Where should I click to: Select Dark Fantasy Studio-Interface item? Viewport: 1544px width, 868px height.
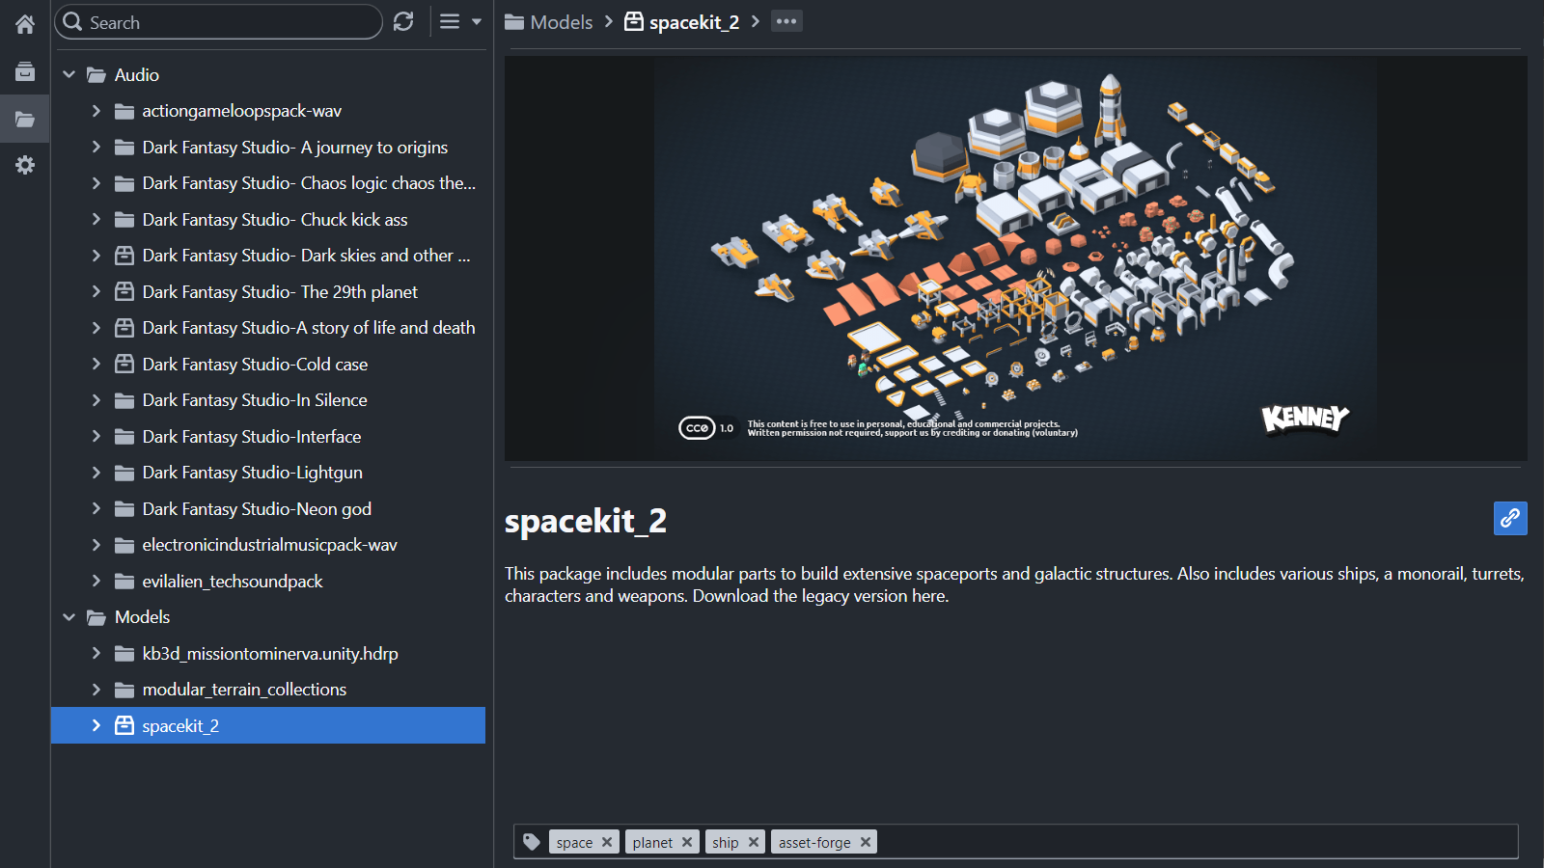tap(252, 436)
